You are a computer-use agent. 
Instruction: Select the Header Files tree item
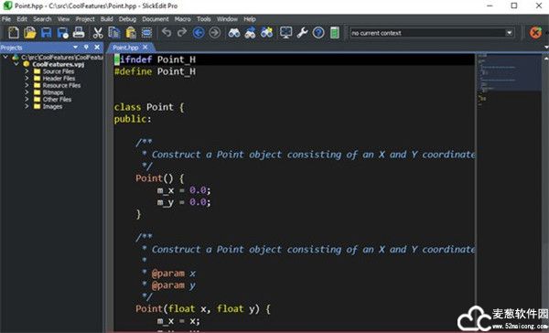point(59,79)
